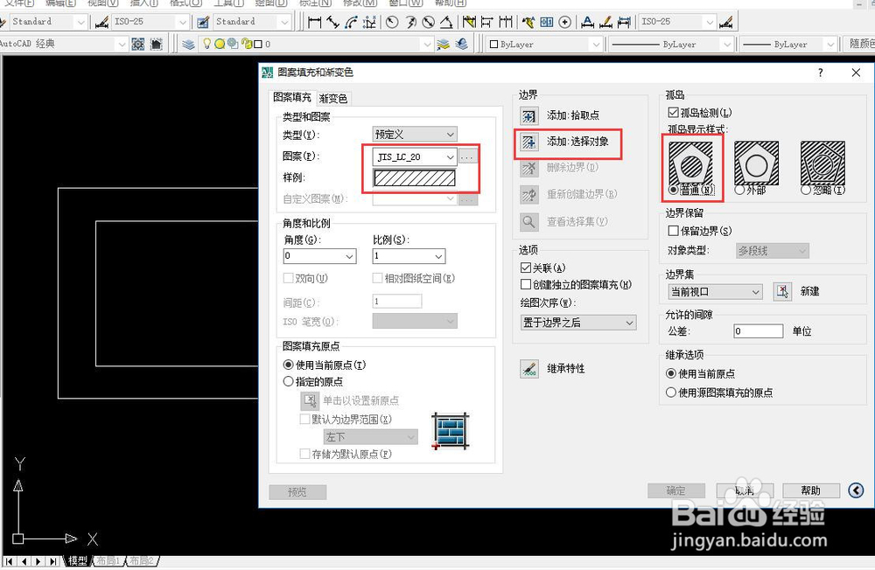Open the 图案 dropdown showing JIS_LC_20
Viewport: 875px width, 570px height.
point(415,156)
